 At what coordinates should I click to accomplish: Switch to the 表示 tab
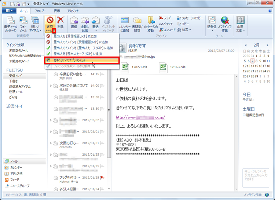coord(56,11)
